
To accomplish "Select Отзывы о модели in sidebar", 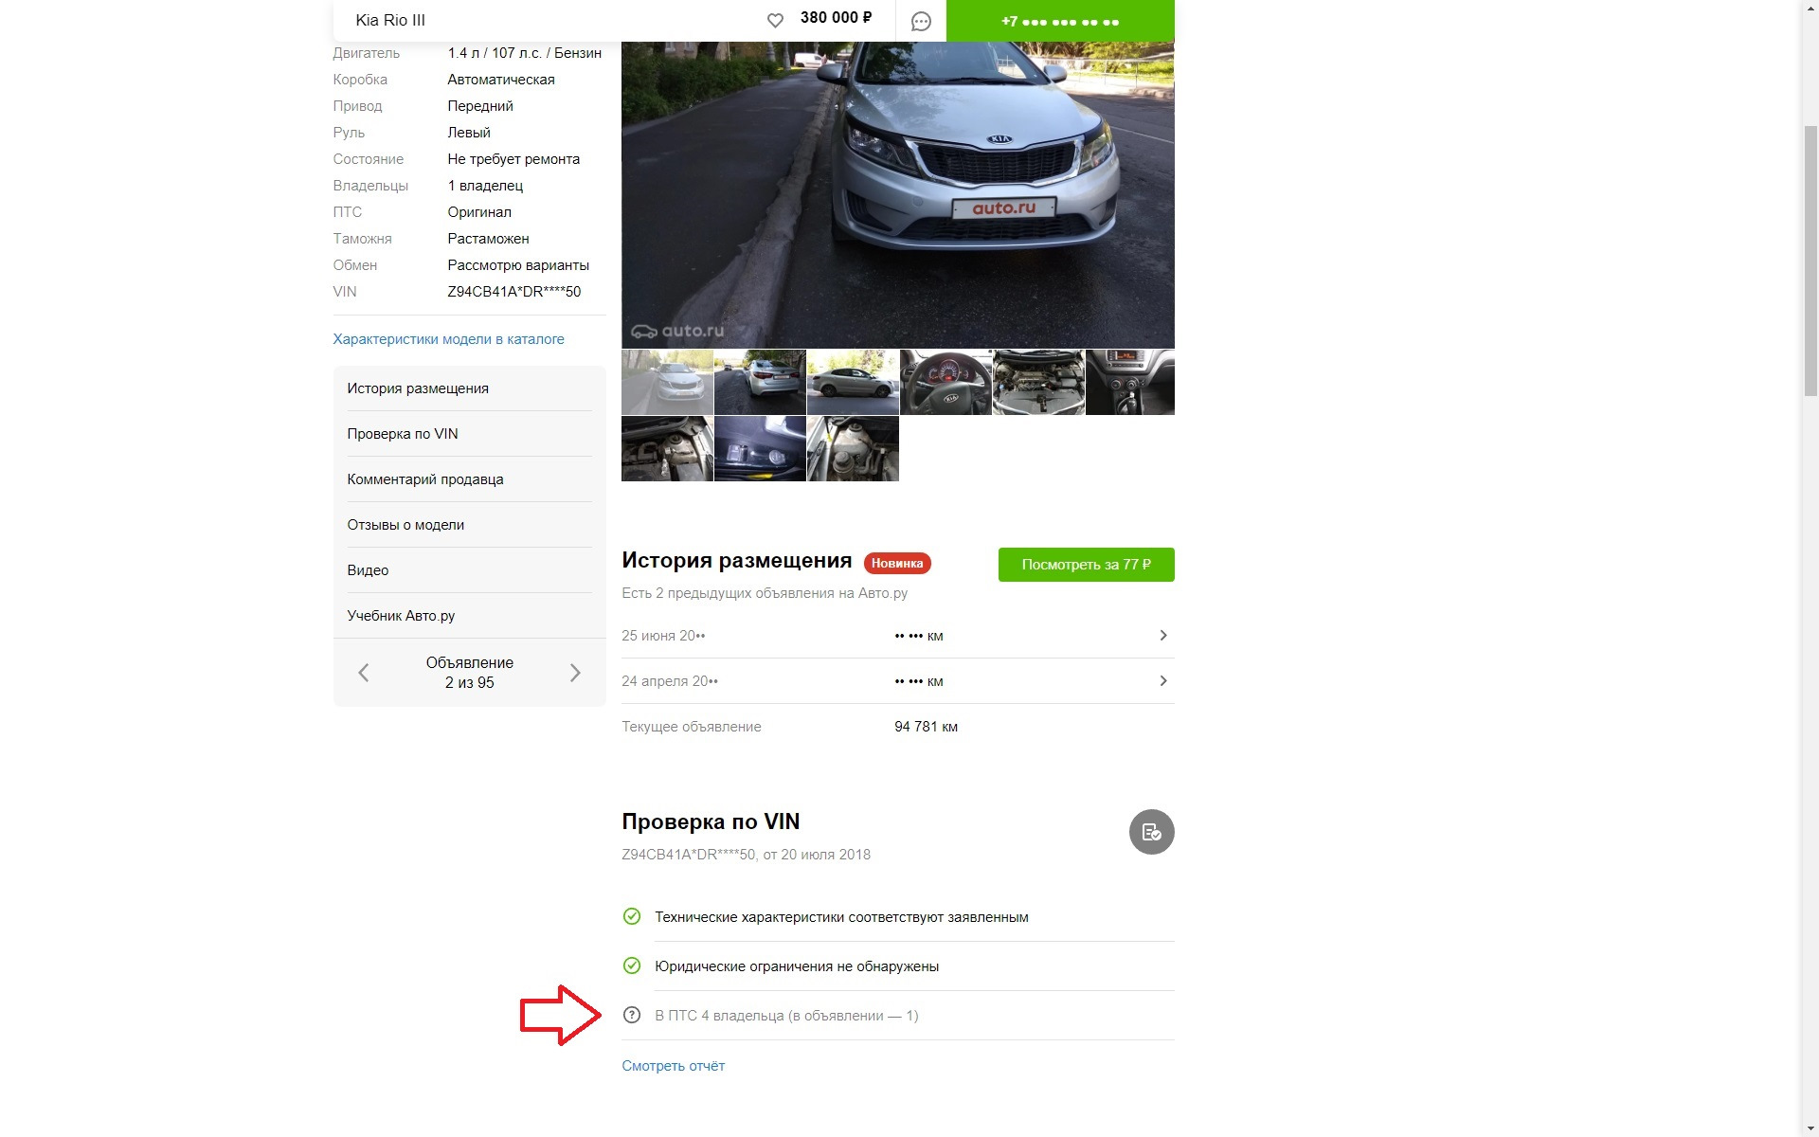I will click(405, 525).
